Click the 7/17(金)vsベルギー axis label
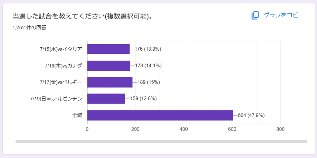The width and height of the screenshot is (317, 158). click(61, 82)
